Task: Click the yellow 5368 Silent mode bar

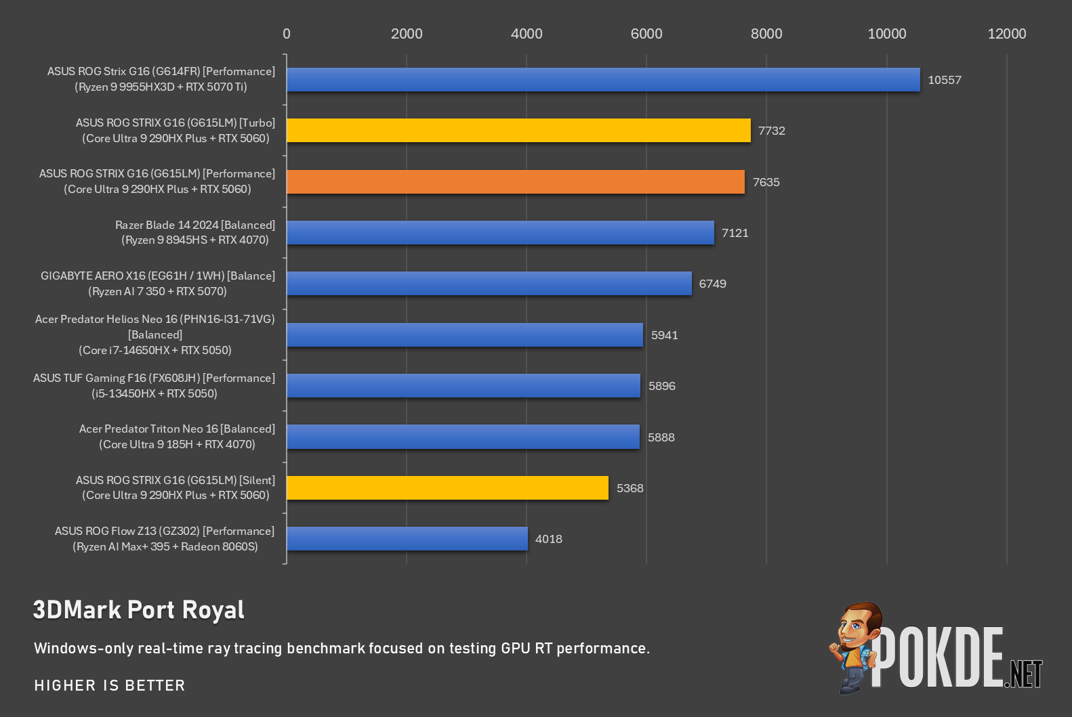Action: pyautogui.click(x=447, y=487)
